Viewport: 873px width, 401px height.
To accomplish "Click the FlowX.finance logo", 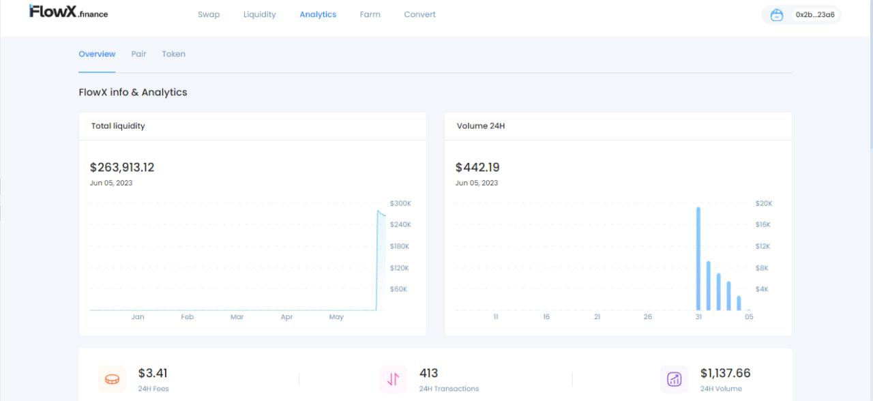I will [69, 12].
